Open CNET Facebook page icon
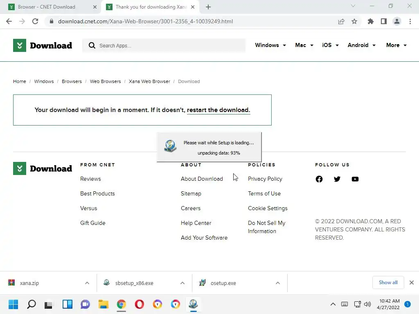The width and height of the screenshot is (419, 314). tap(319, 179)
